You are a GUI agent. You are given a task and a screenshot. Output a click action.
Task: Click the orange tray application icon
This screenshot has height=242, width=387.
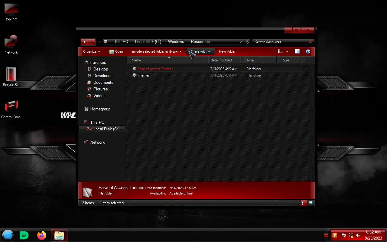pos(335,235)
